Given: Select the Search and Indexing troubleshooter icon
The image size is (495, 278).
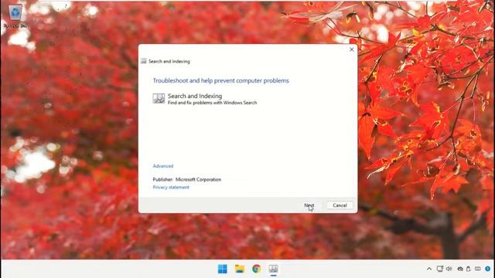Looking at the screenshot, I should 159,98.
